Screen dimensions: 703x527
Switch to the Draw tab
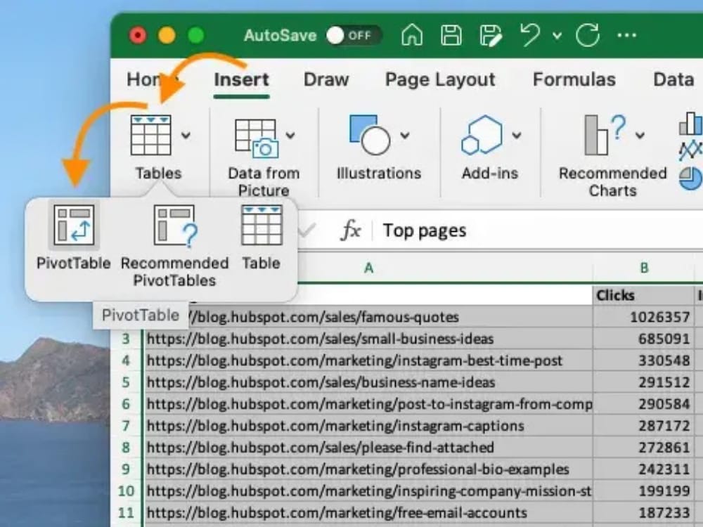(326, 80)
